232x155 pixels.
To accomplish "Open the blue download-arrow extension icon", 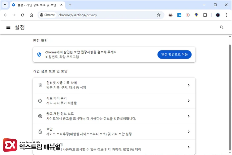I will tap(196, 15).
